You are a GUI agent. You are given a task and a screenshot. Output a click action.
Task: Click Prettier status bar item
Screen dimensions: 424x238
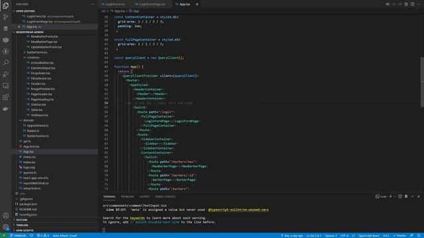click(x=399, y=235)
